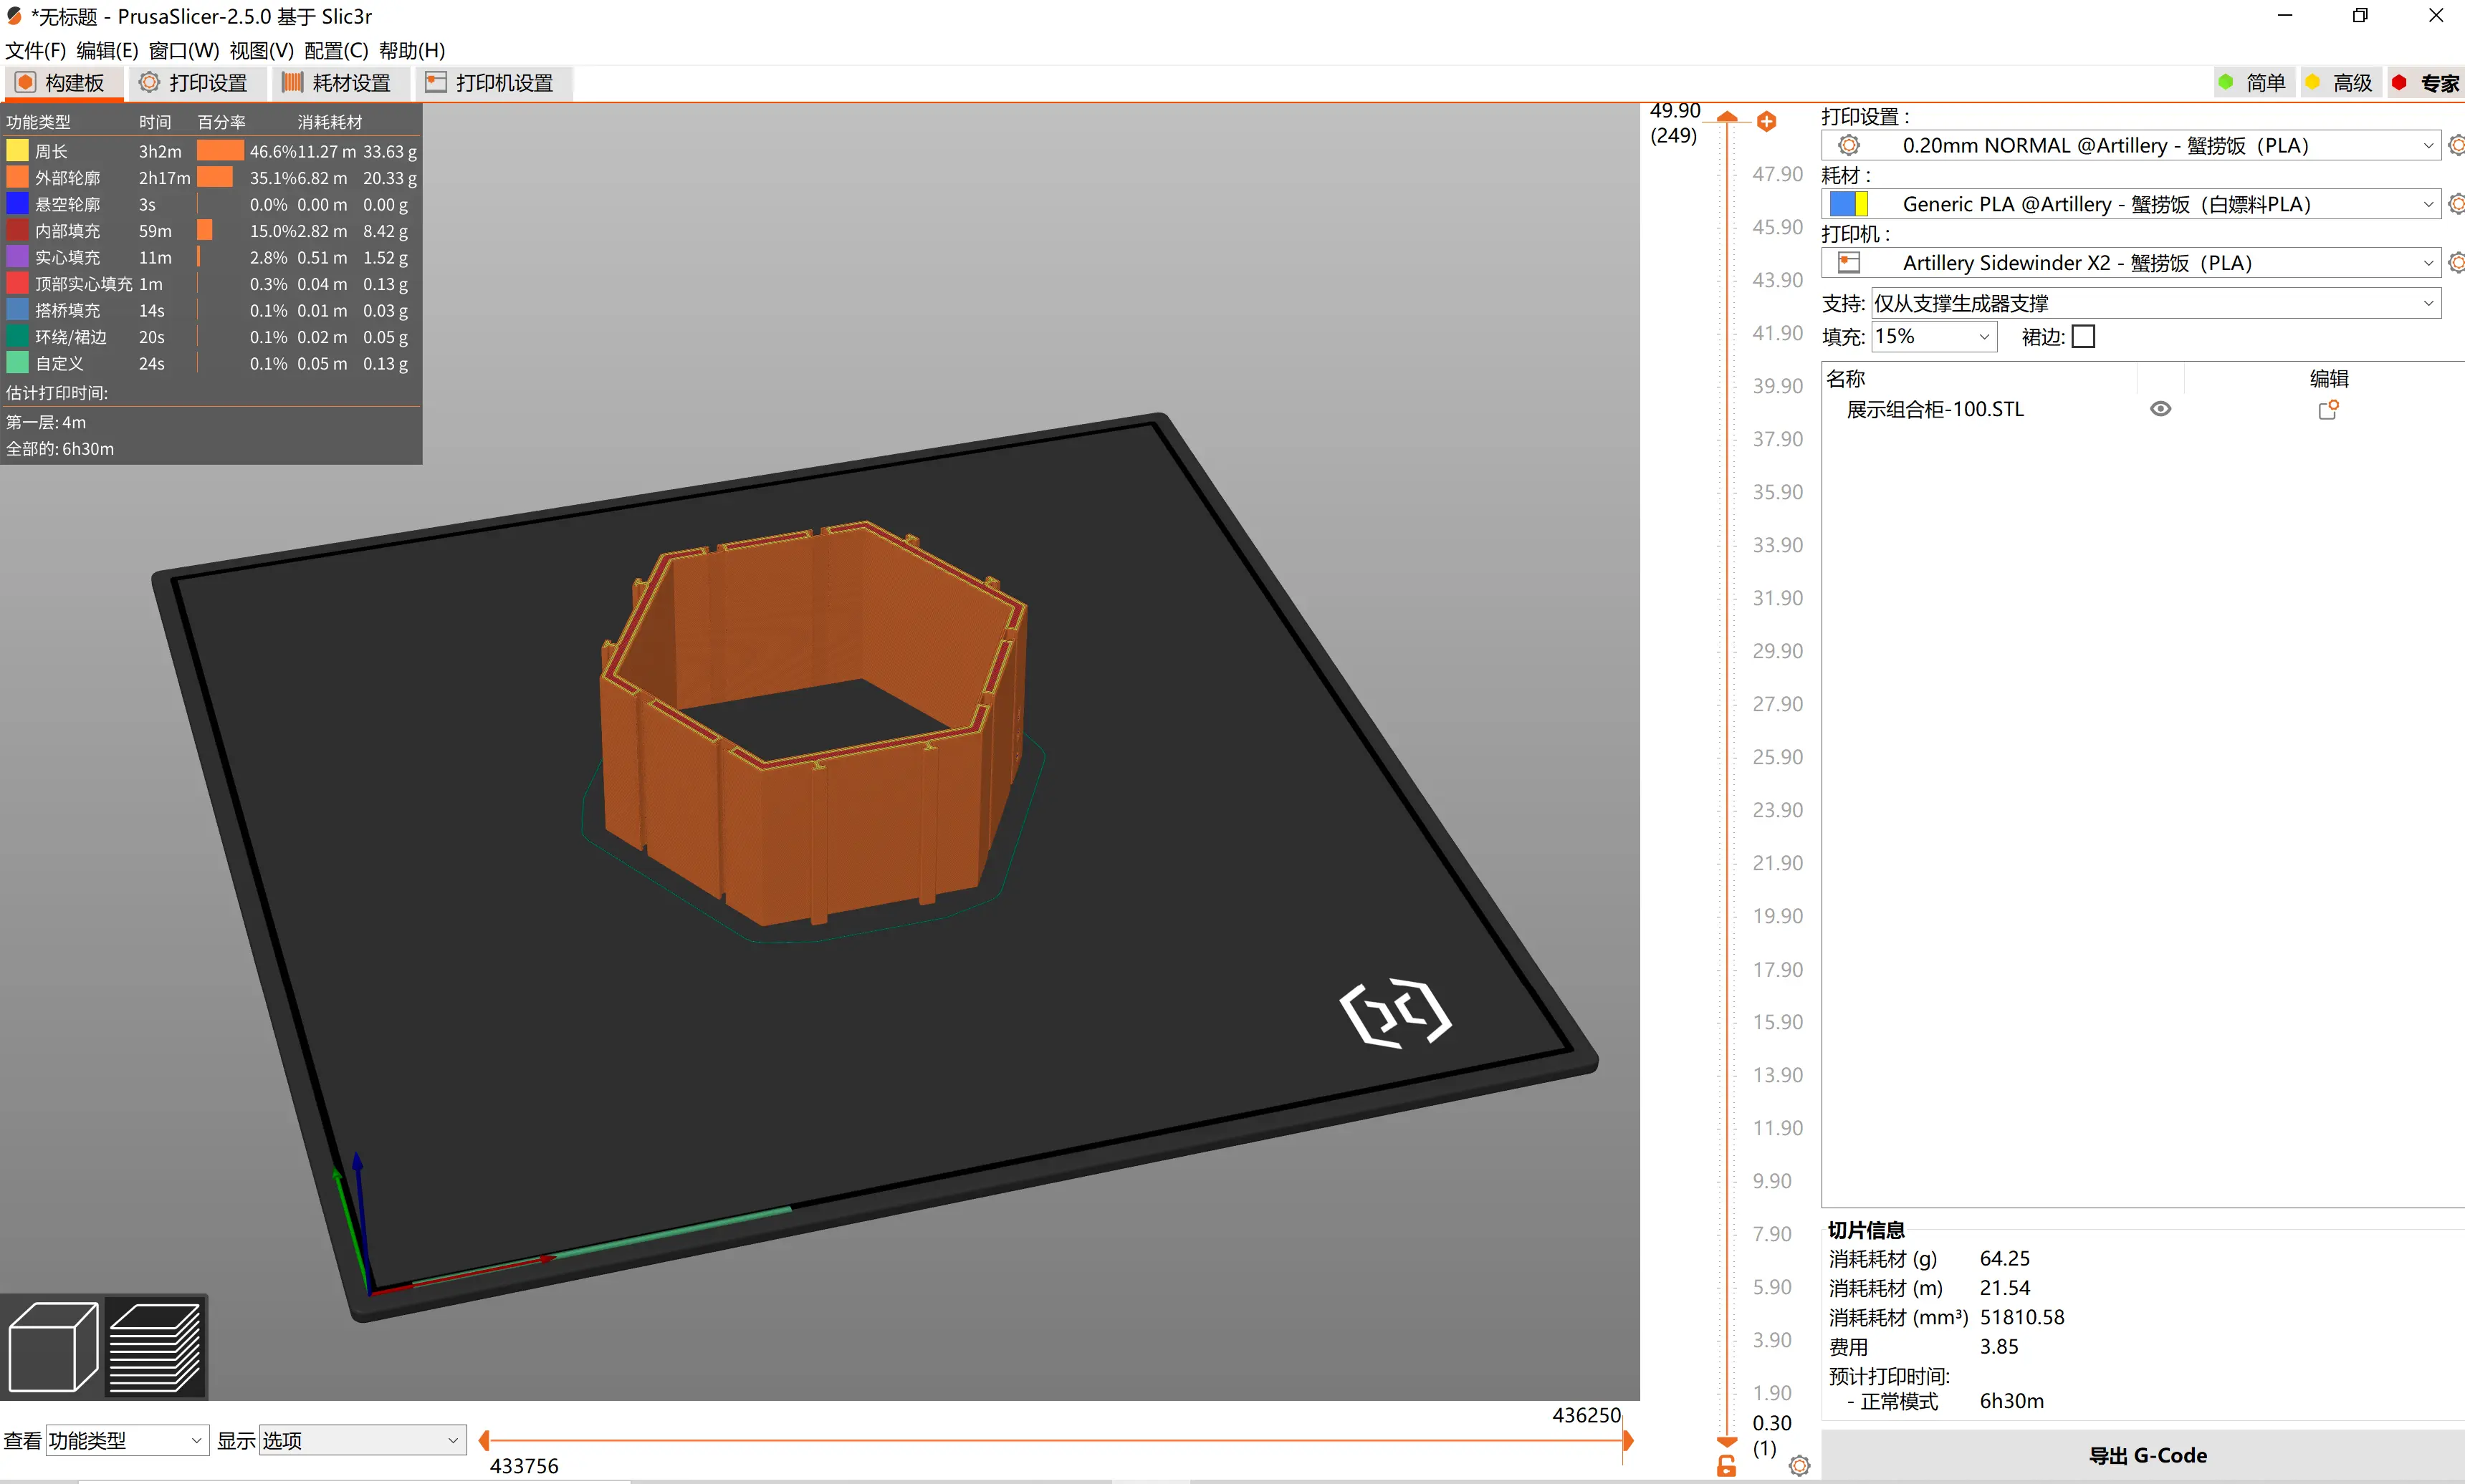Viewport: 2465px width, 1484px height.
Task: Open the 打印机 printer preset dropdown
Action: click(x=2131, y=263)
